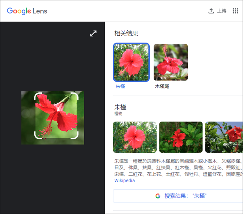This screenshot has width=243, height=214.
Task: Click the 木槿屬 label under the thumbnail
Action: (x=162, y=86)
